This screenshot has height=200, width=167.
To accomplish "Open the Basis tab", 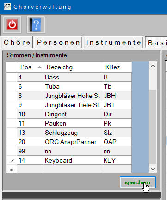I will 156,42.
